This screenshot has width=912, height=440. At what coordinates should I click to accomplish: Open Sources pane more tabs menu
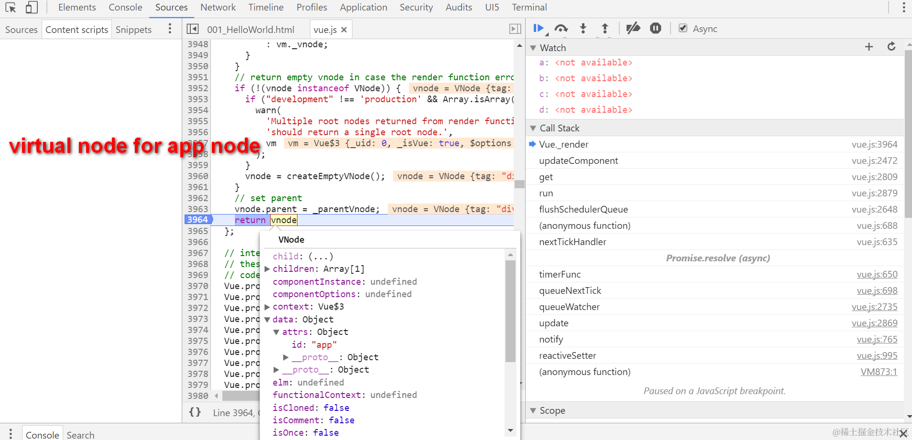(170, 29)
